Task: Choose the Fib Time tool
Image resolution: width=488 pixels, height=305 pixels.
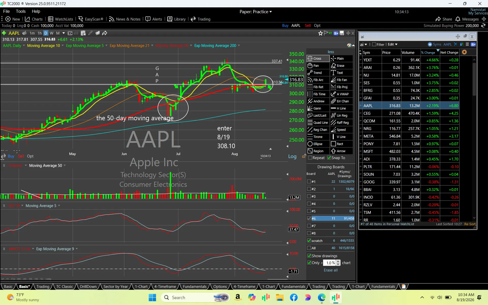Action: coord(318,94)
